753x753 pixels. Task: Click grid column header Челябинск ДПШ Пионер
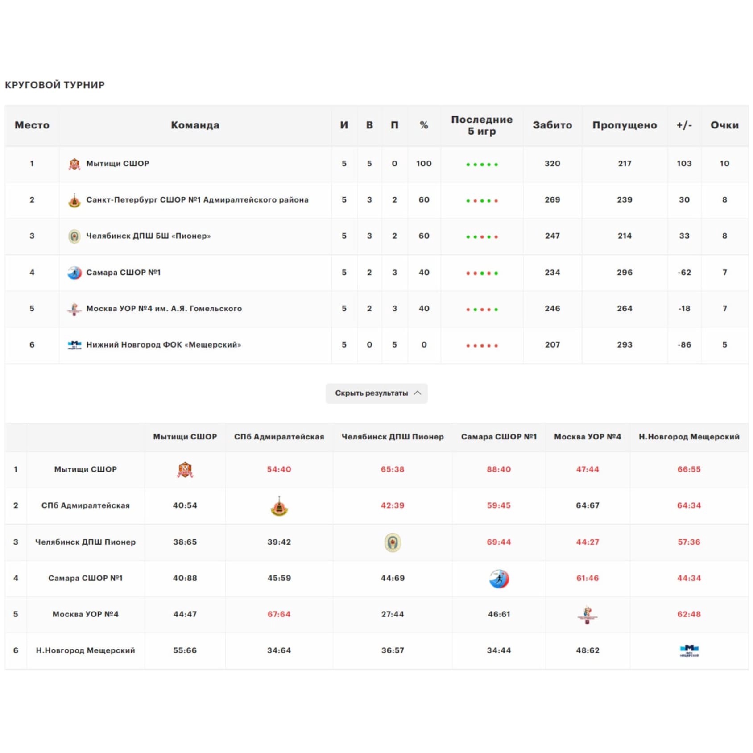coord(393,437)
